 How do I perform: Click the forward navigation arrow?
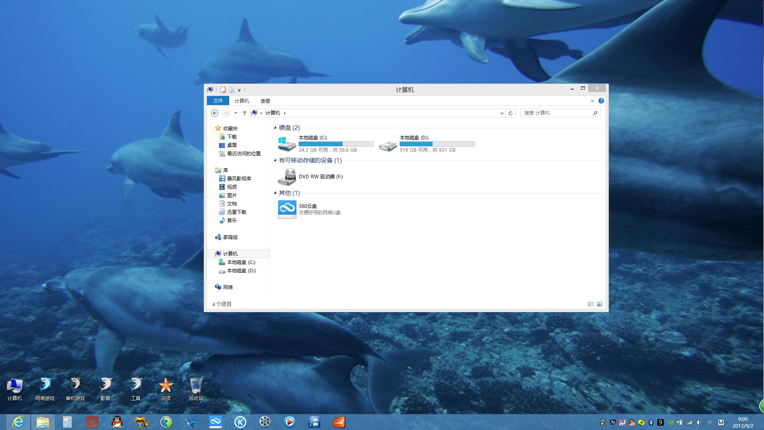click(x=226, y=113)
